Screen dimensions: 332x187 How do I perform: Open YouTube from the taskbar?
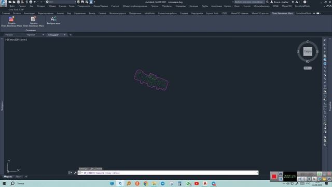point(197,183)
